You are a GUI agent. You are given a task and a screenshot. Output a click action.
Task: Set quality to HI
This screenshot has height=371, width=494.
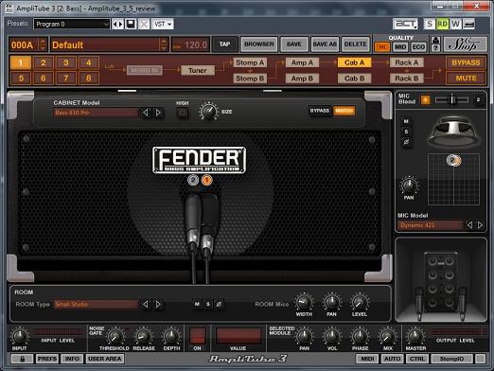[382, 47]
